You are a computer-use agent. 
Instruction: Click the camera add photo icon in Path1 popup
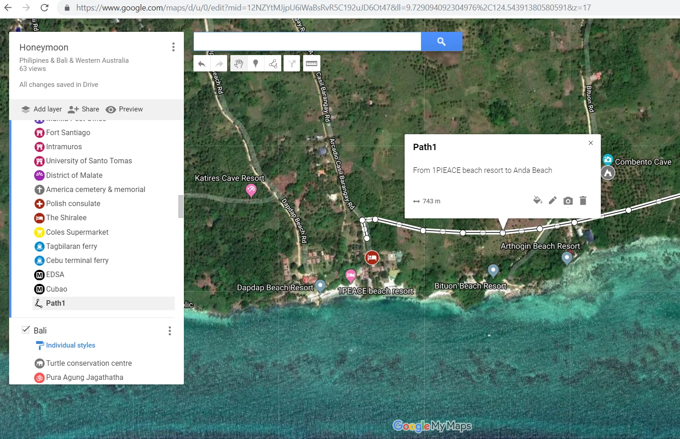568,201
